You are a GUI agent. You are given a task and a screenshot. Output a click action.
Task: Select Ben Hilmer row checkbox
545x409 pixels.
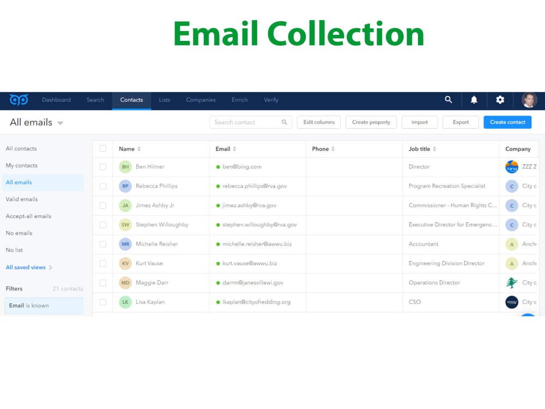pyautogui.click(x=103, y=167)
